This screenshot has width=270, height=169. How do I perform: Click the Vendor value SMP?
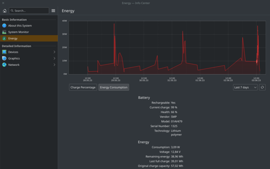174,117
